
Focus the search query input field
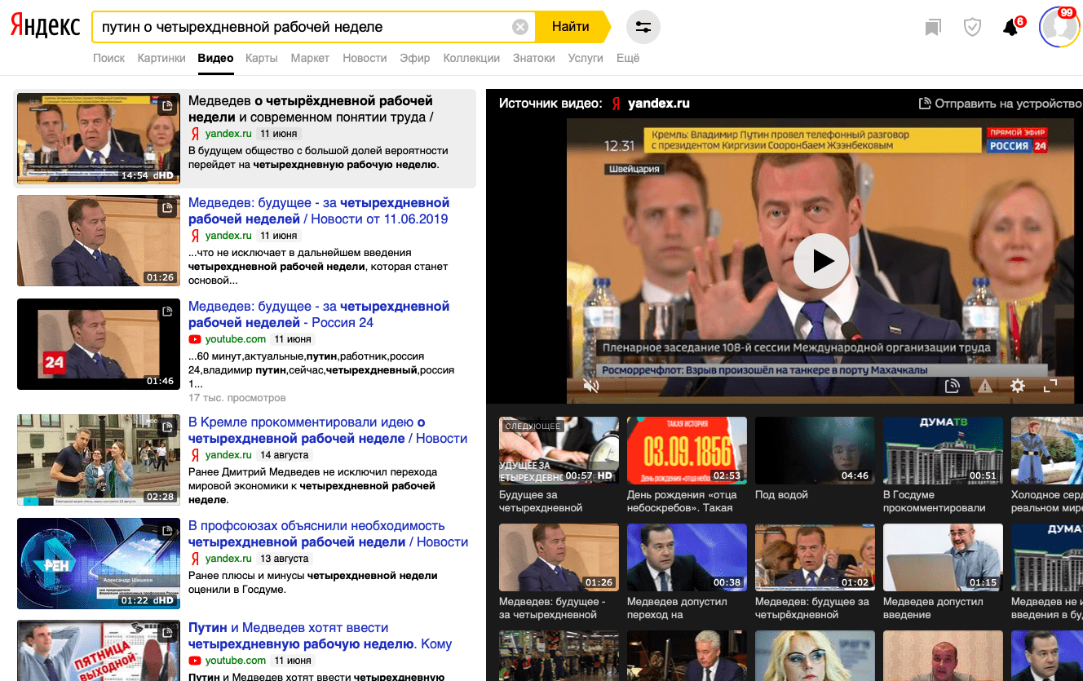tap(302, 27)
